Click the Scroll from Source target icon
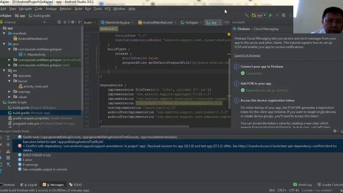The width and height of the screenshot is (343, 193). click(59, 22)
